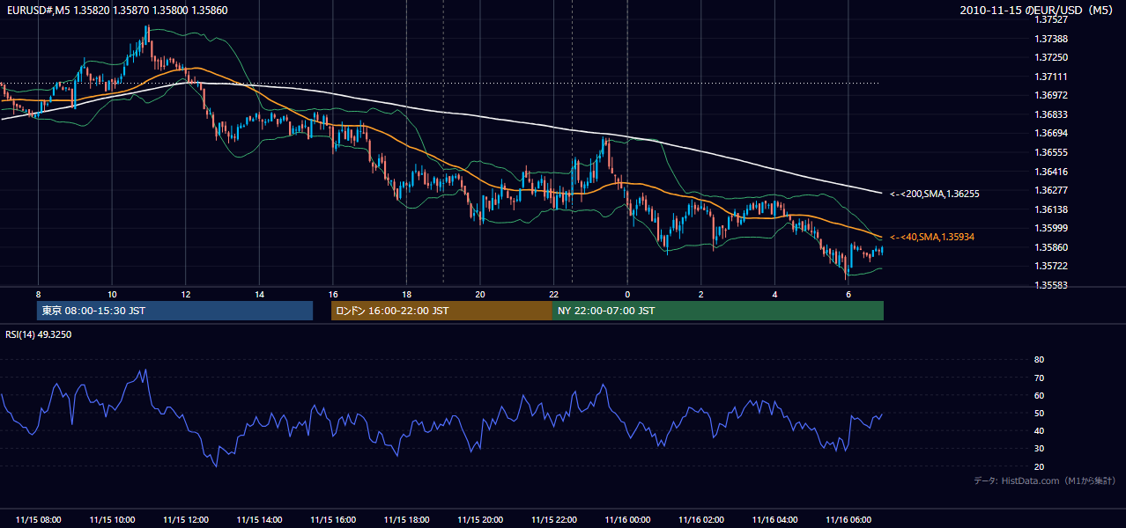1126x528 pixels.
Task: Click the 11/15 14:00 time label
Action: click(260, 520)
